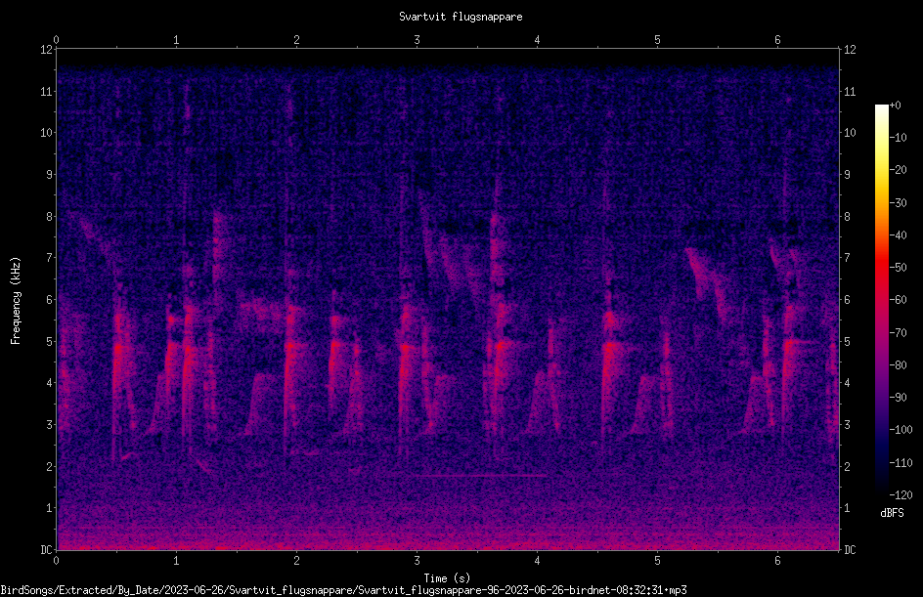Click "4" on the right frequency axis
This screenshot has width=923, height=597.
click(x=847, y=383)
